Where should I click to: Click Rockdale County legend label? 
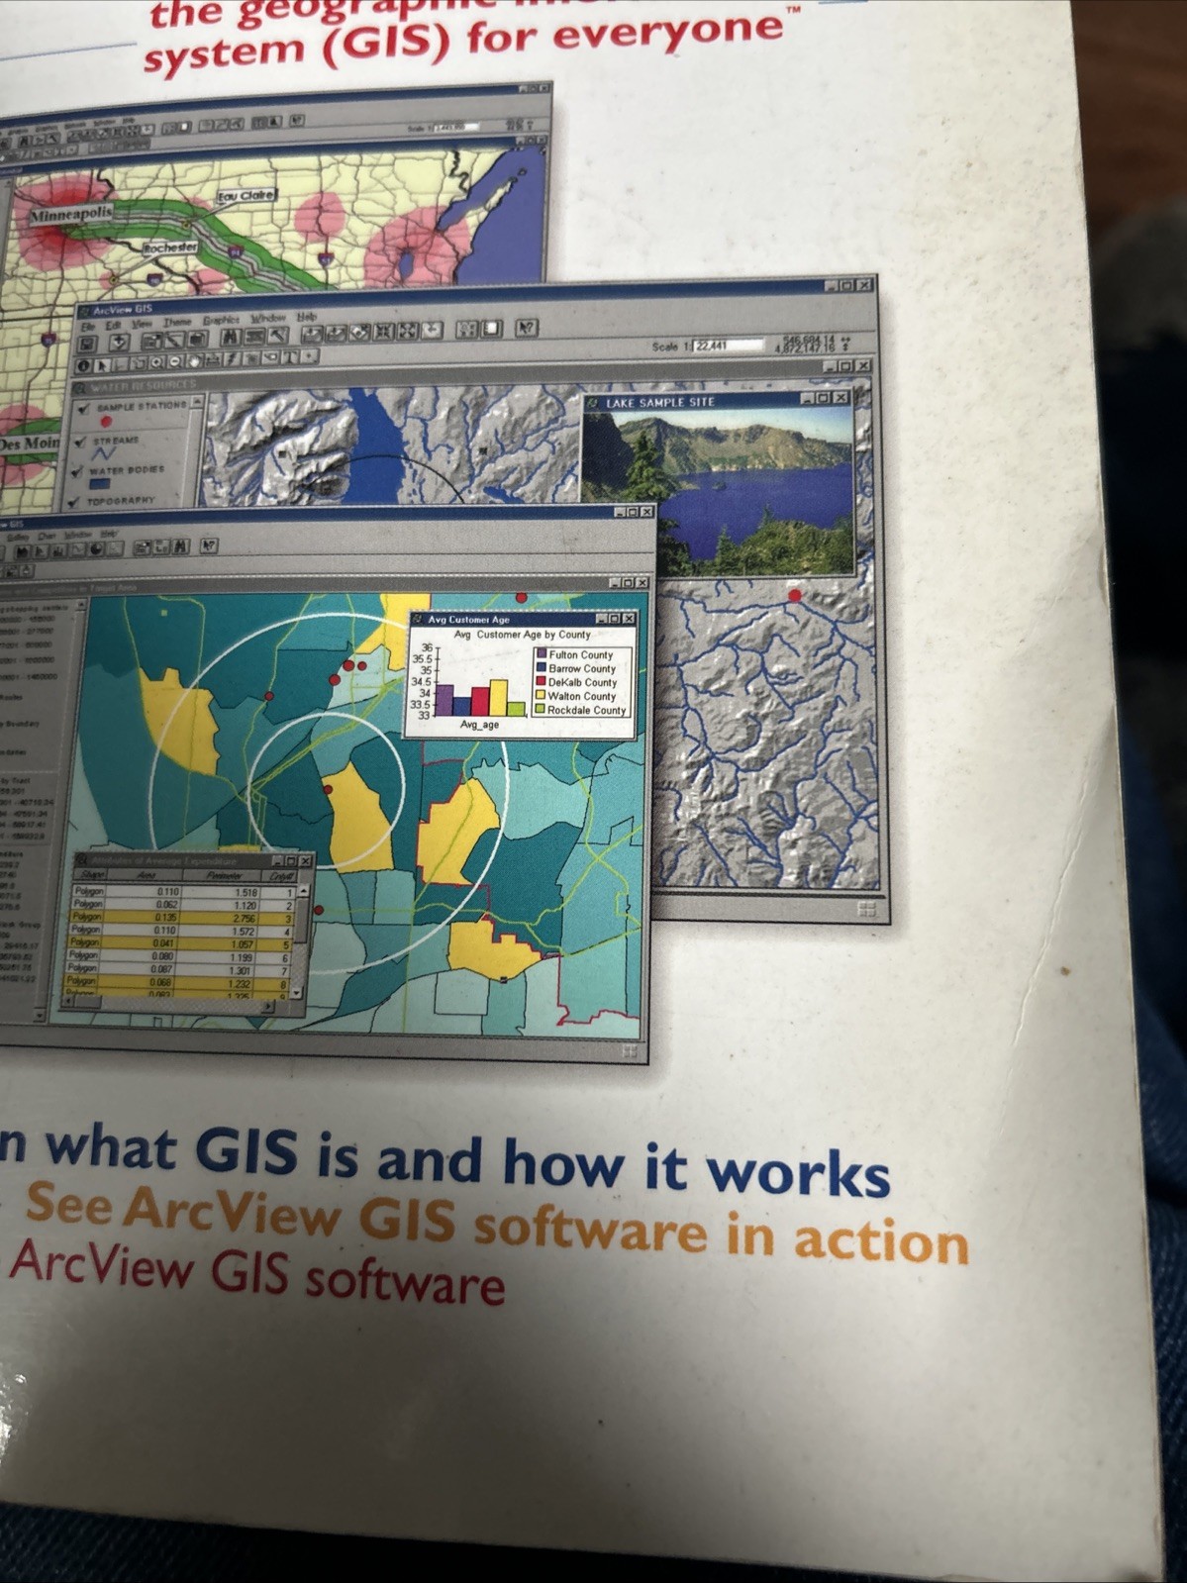tap(587, 711)
